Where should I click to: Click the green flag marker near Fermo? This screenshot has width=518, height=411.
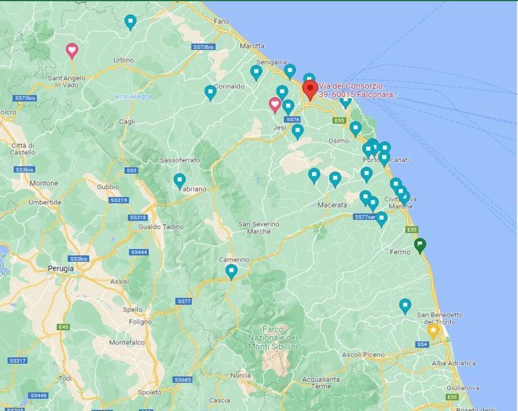420,245
